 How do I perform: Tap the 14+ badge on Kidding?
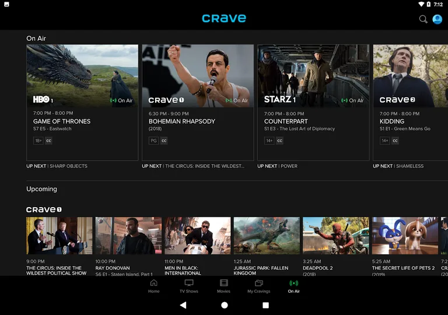pyautogui.click(x=385, y=141)
